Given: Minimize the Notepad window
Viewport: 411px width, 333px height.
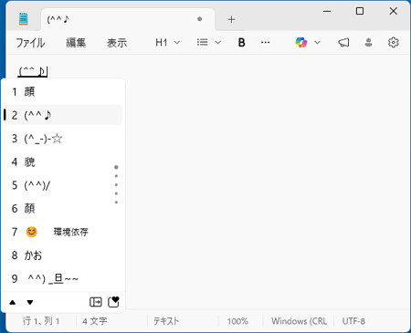Looking at the screenshot, I should click(327, 11).
